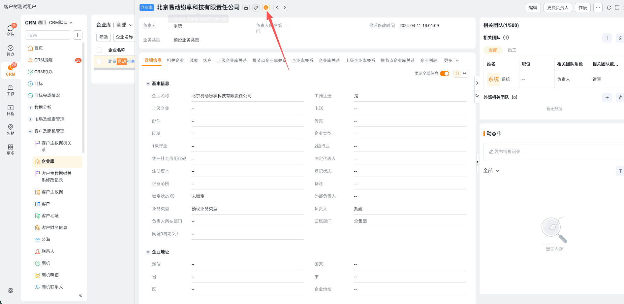Check the select-all checkbox beside 企业名称
This screenshot has height=304, width=624.
pos(99,50)
